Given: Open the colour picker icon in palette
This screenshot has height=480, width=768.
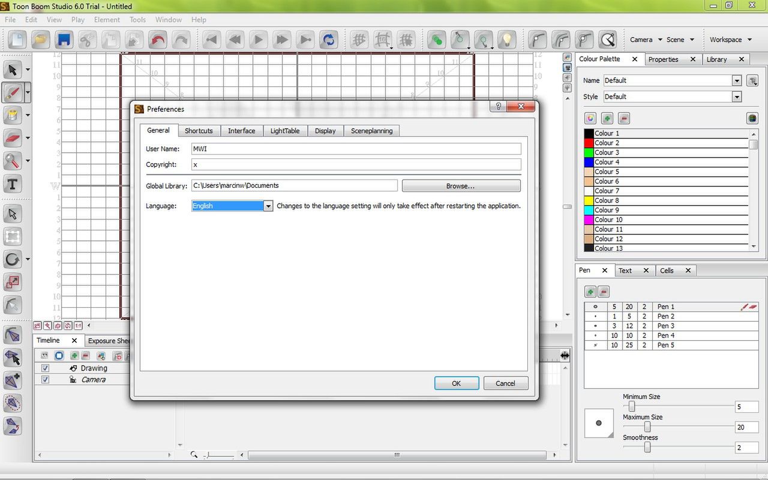Looking at the screenshot, I should [x=590, y=118].
